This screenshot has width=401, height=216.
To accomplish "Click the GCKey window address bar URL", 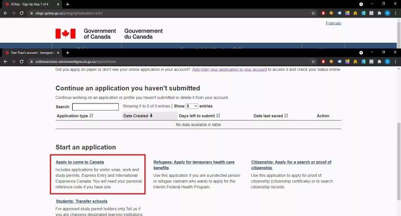I will 69,13.
